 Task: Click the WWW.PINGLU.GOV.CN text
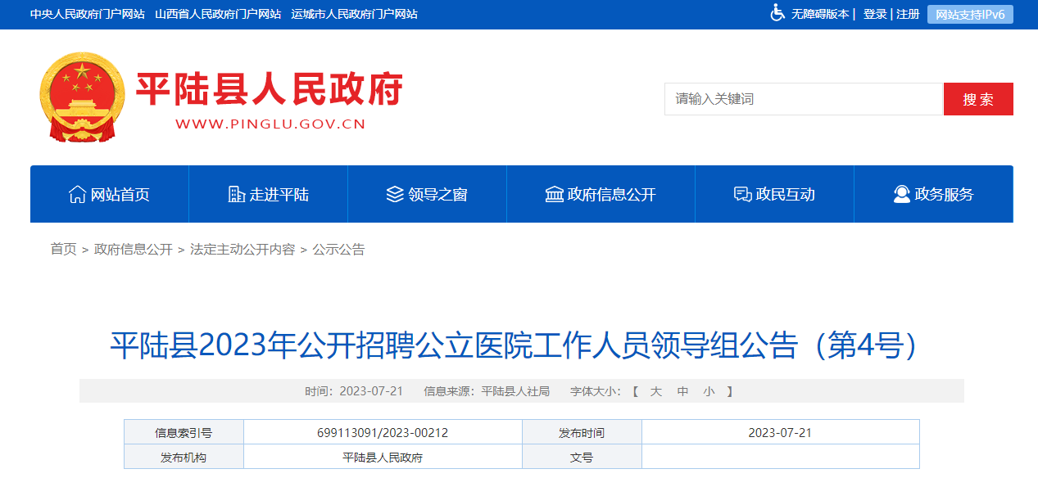click(270, 124)
